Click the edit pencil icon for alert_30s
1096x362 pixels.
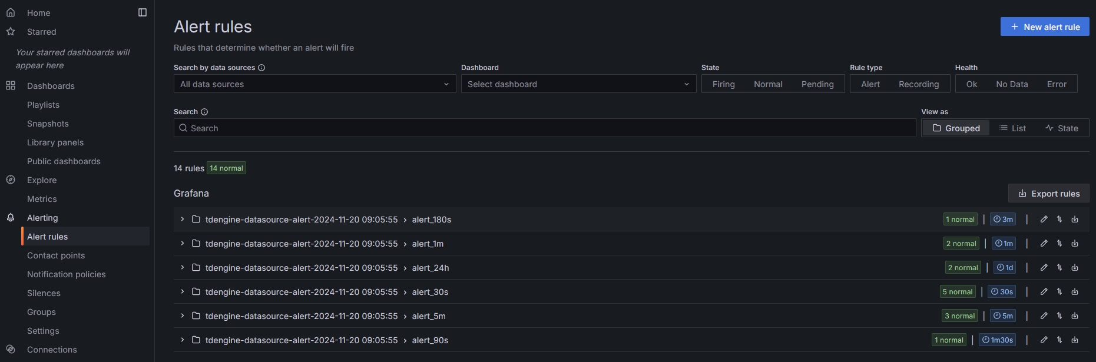pos(1044,292)
